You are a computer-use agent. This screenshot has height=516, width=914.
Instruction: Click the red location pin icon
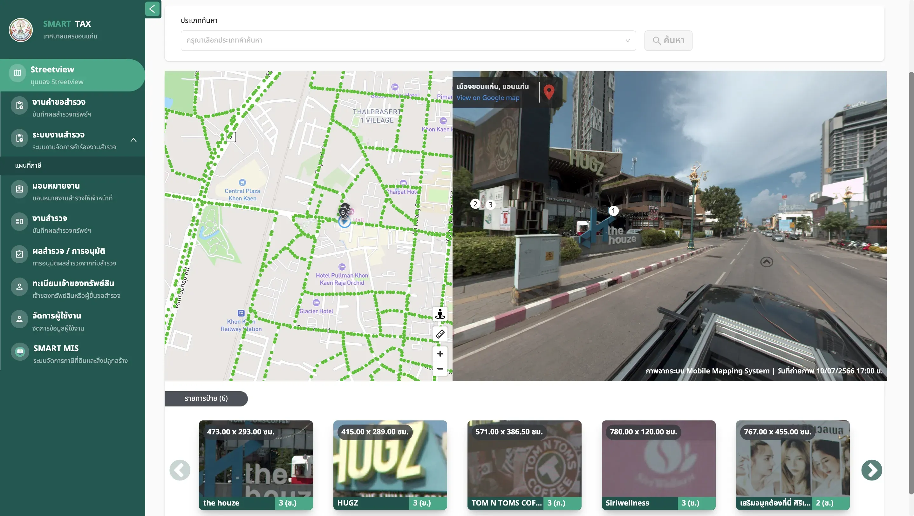click(x=549, y=92)
